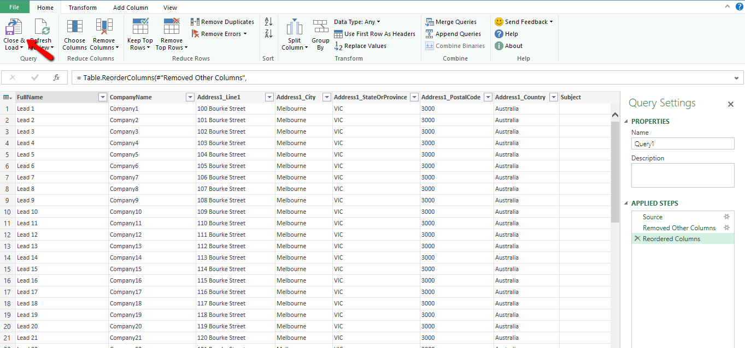This screenshot has height=348, width=745.
Task: Open gear settings for Source step
Action: pyautogui.click(x=726, y=217)
